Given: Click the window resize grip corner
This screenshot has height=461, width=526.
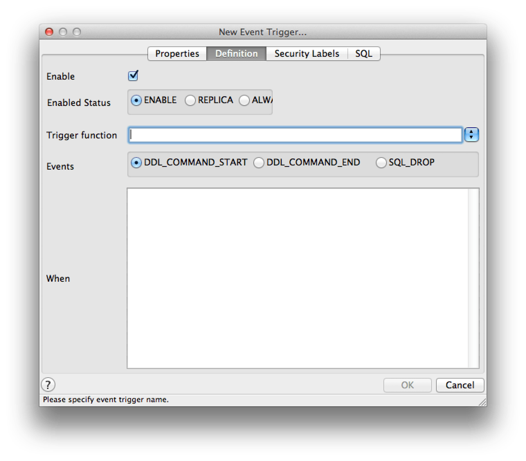Looking at the screenshot, I should tap(482, 402).
